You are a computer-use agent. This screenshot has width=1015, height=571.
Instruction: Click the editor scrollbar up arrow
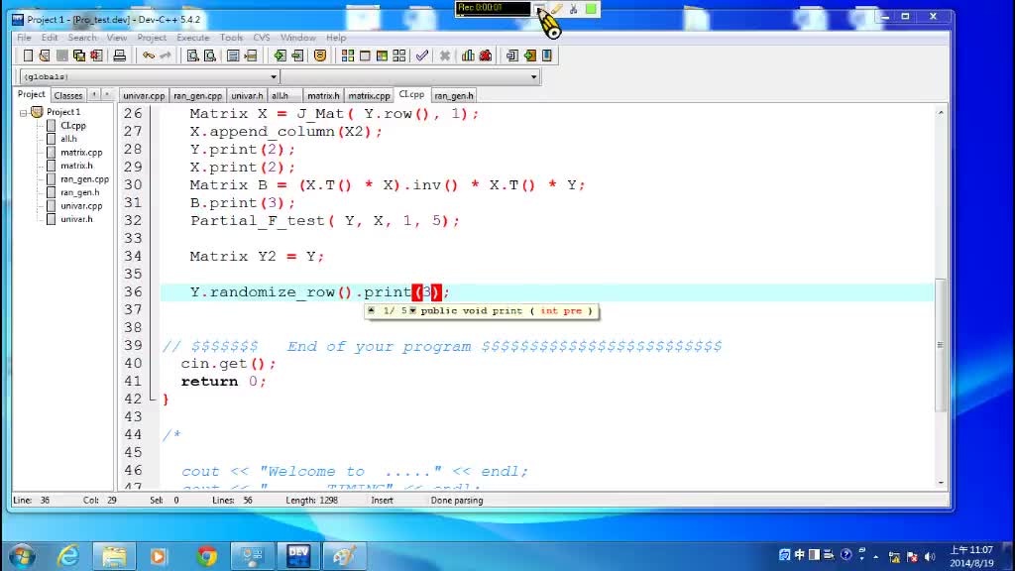coord(941,113)
